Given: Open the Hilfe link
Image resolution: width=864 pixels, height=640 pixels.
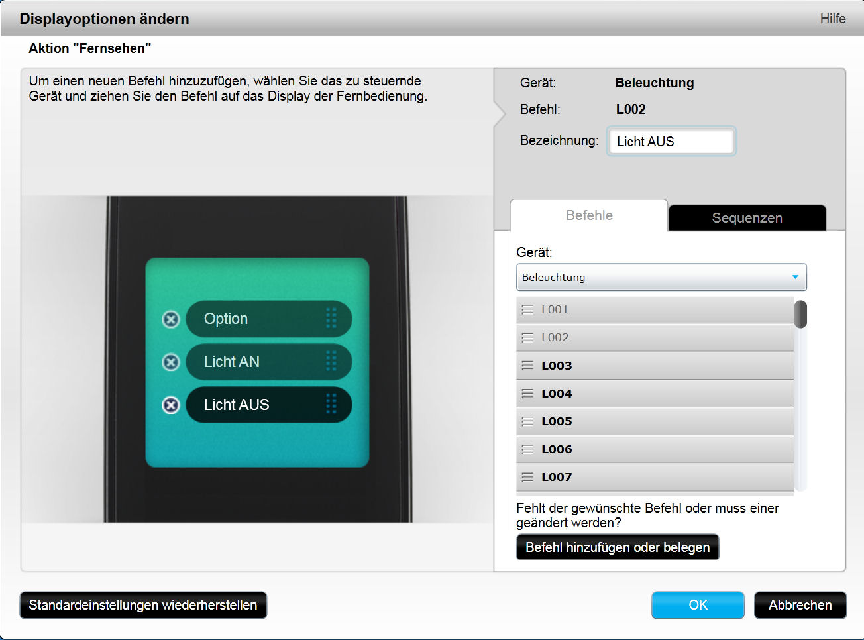Looking at the screenshot, I should click(832, 19).
